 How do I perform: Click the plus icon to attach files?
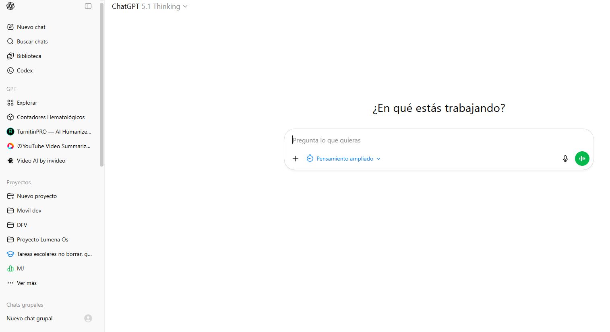296,159
